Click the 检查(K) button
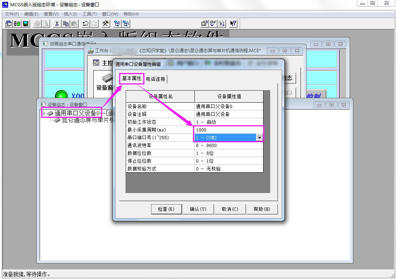 [x=166, y=209]
